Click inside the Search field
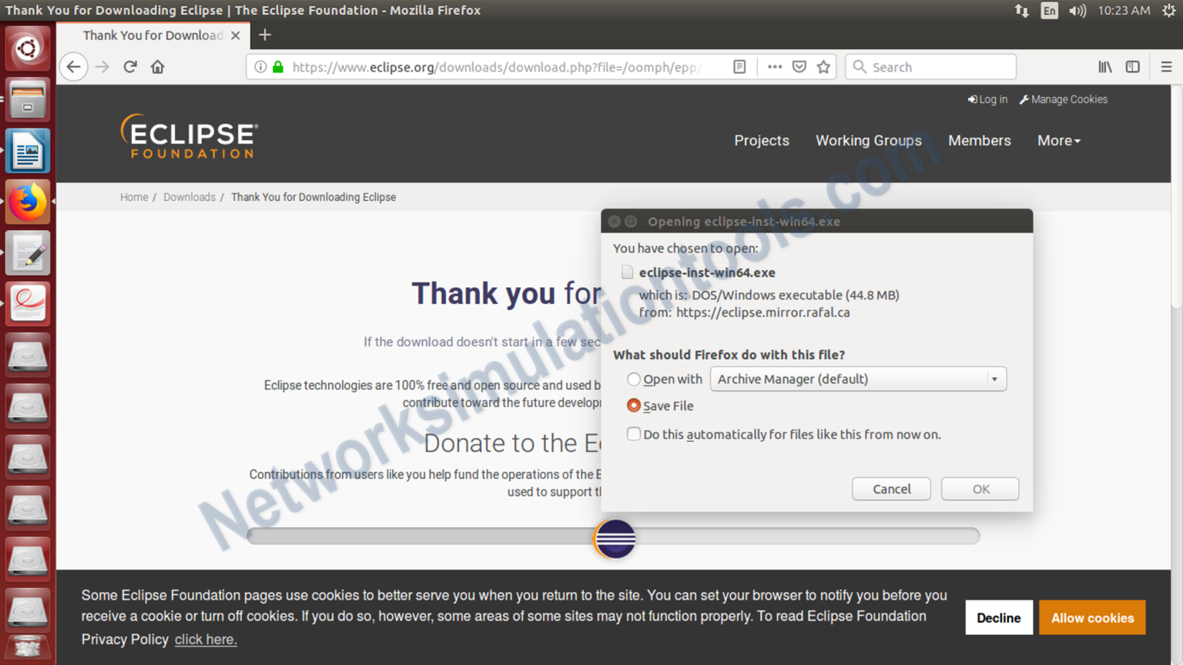The width and height of the screenshot is (1183, 665). (x=932, y=67)
